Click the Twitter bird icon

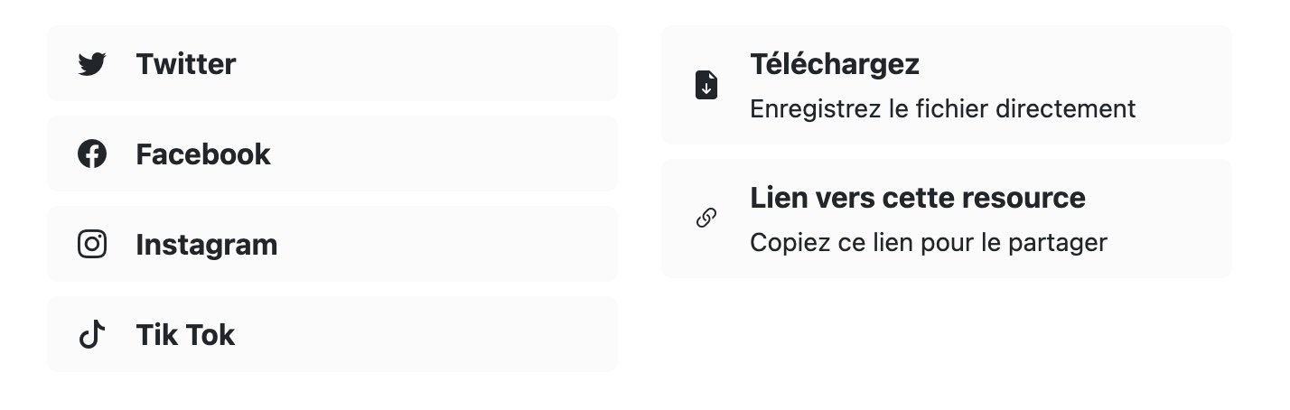[92, 64]
